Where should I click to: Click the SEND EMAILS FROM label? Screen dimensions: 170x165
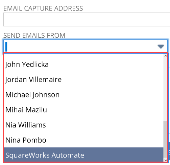click(34, 35)
